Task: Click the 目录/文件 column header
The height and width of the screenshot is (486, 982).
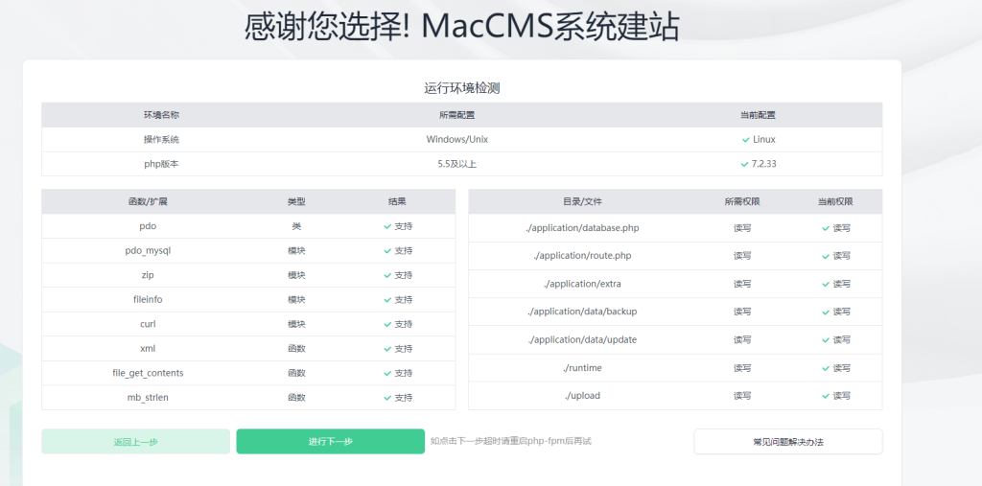Action: coord(582,201)
